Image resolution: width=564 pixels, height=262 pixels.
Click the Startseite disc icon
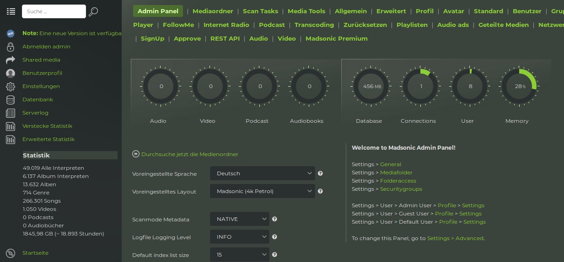(11, 253)
